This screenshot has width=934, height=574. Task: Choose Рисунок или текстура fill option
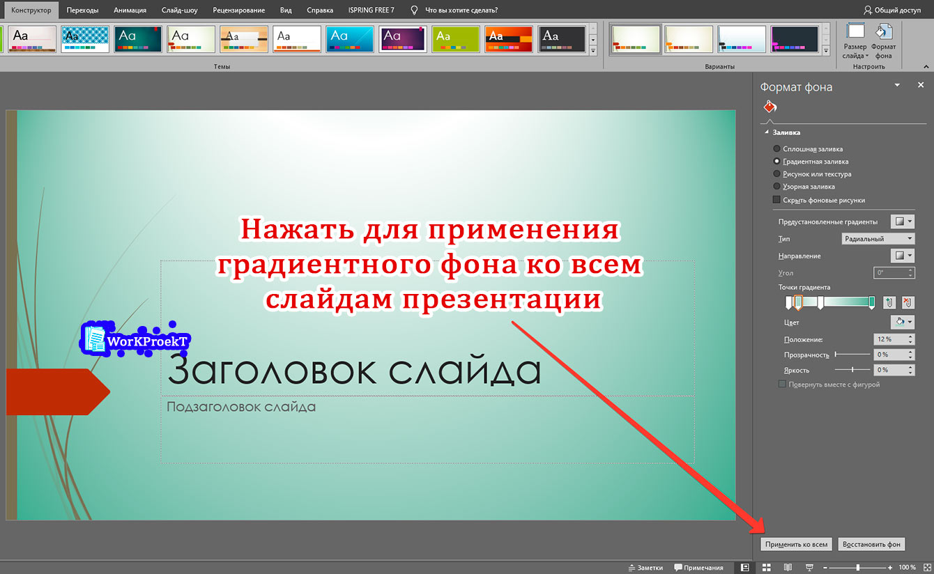[x=776, y=174]
